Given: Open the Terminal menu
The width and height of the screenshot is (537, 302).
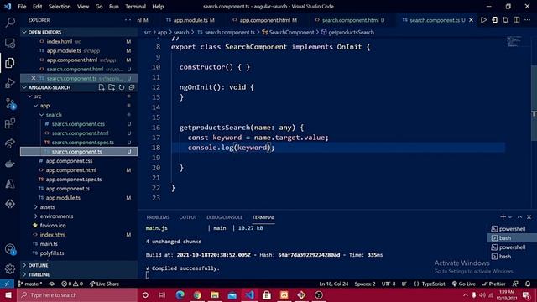Looking at the screenshot, I should point(135,7).
